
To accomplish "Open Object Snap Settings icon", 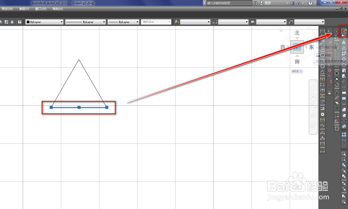I will click(337, 128).
